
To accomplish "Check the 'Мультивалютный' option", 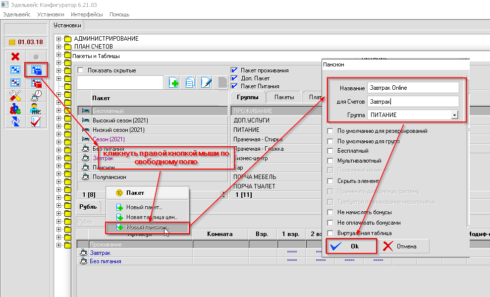I will (x=330, y=161).
